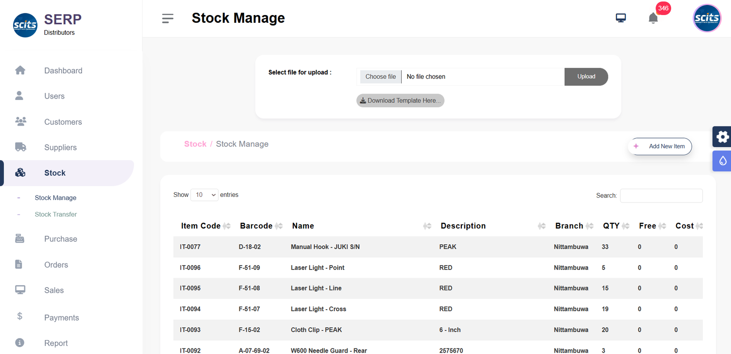Click the Search input field

661,195
